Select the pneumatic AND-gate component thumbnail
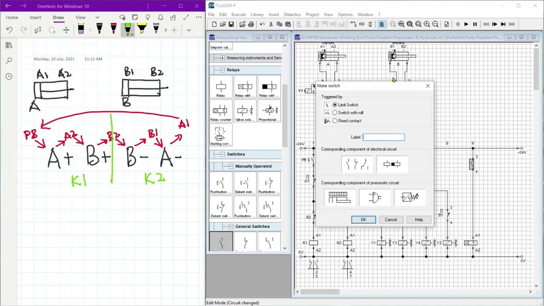The height and width of the screenshot is (306, 544). (375, 198)
